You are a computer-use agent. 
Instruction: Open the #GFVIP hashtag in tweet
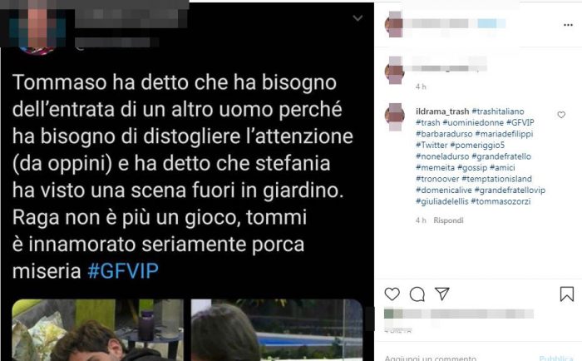pyautogui.click(x=123, y=271)
